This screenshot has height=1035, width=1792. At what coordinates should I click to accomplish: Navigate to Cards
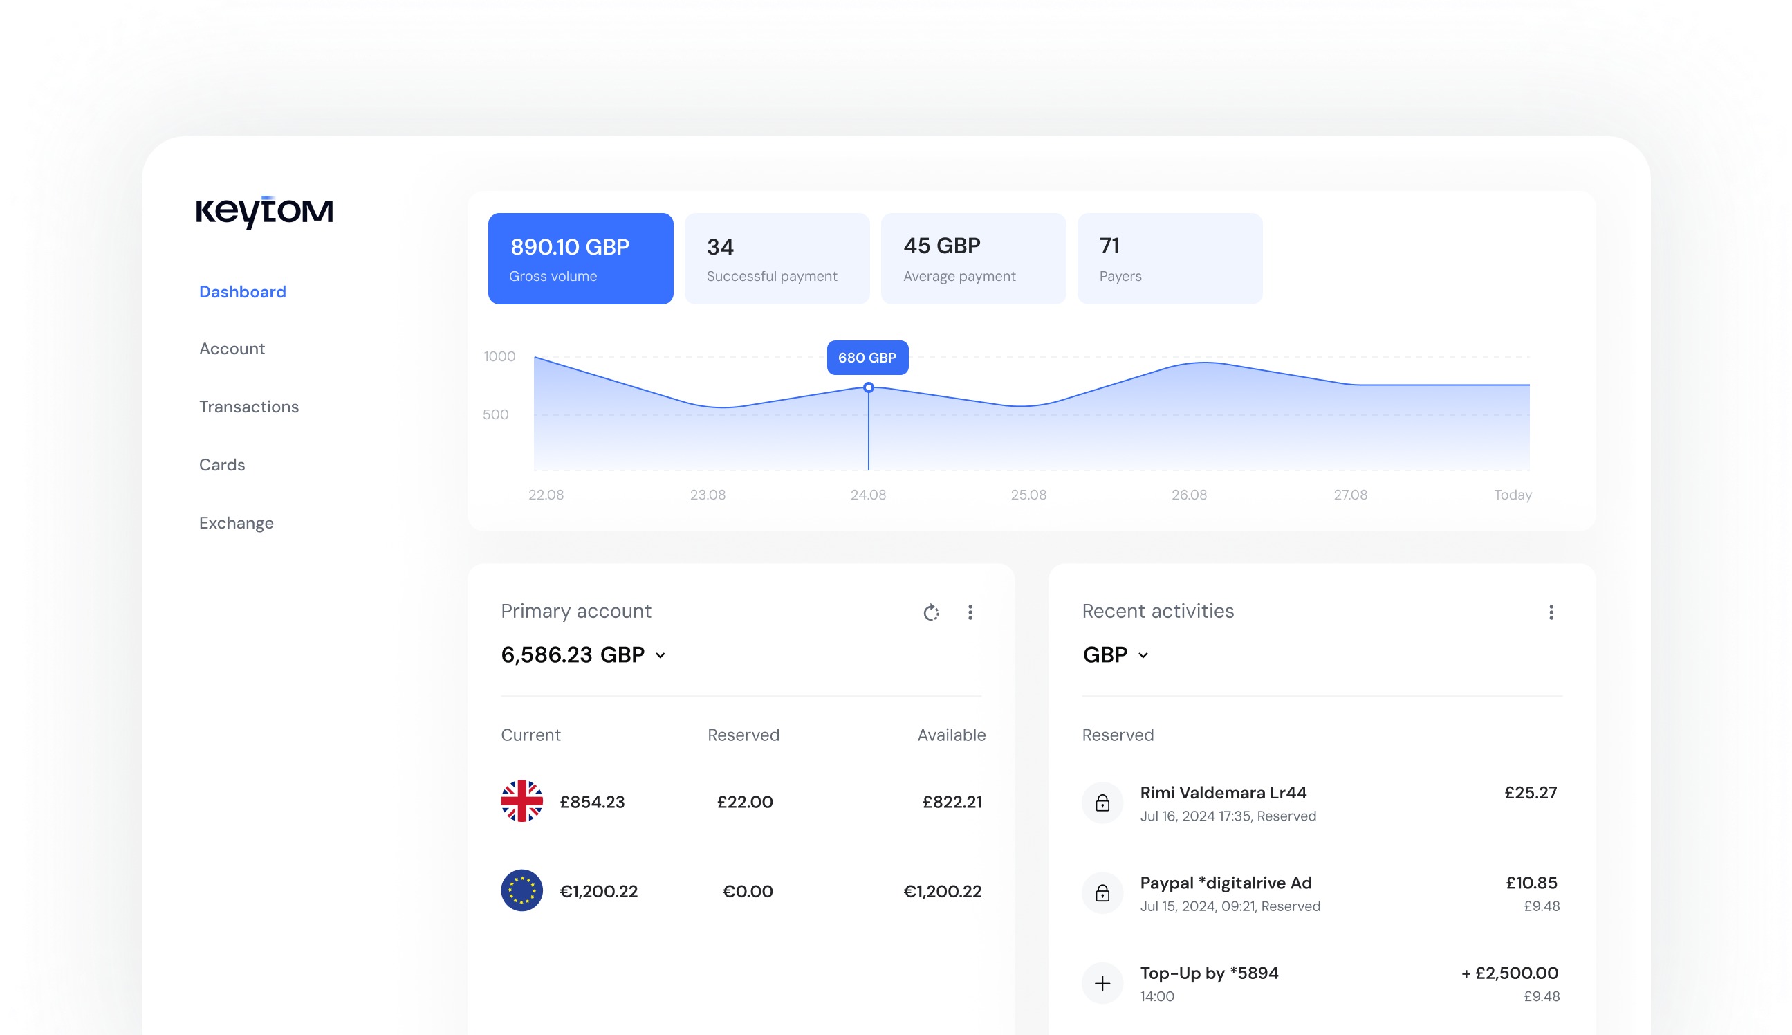[x=222, y=465]
